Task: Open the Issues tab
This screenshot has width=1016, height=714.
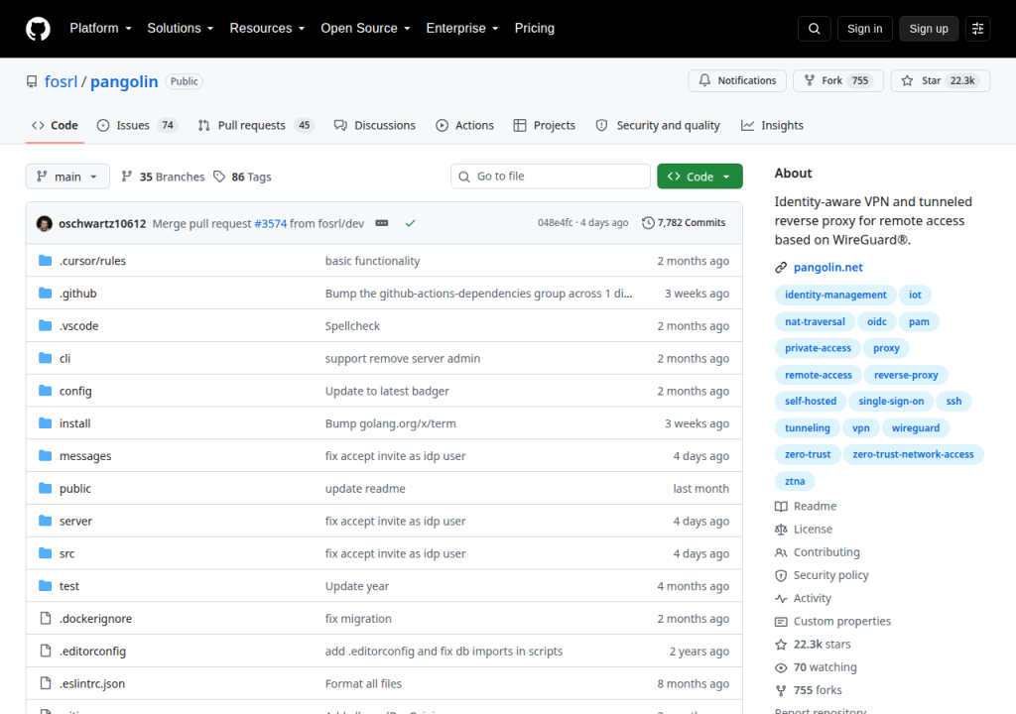Action: 137,125
